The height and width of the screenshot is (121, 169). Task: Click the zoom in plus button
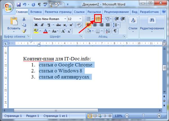[x=159, y=116]
